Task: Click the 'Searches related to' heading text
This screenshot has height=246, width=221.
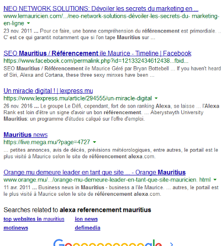Action: [77, 210]
